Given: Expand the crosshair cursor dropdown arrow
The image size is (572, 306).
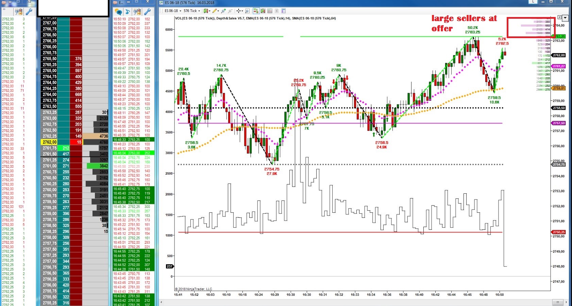Looking at the screenshot, I should pyautogui.click(x=242, y=11).
